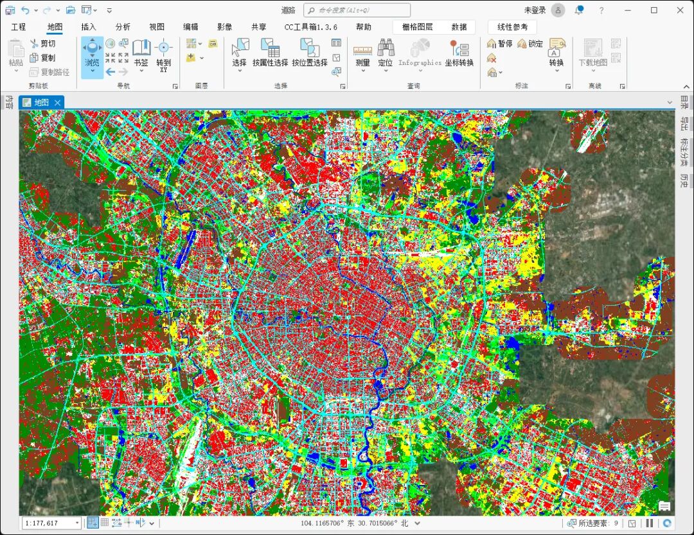Open 按属性选择 (Select By Attributes)
Screen dimensions: 694x535
coord(270,52)
